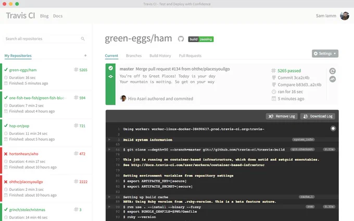Screen dimensions: 354x221
Task: Click the hash icon next to 5265 passed
Action: click(x=273, y=71)
